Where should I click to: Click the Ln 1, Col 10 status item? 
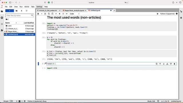[x=165, y=101]
